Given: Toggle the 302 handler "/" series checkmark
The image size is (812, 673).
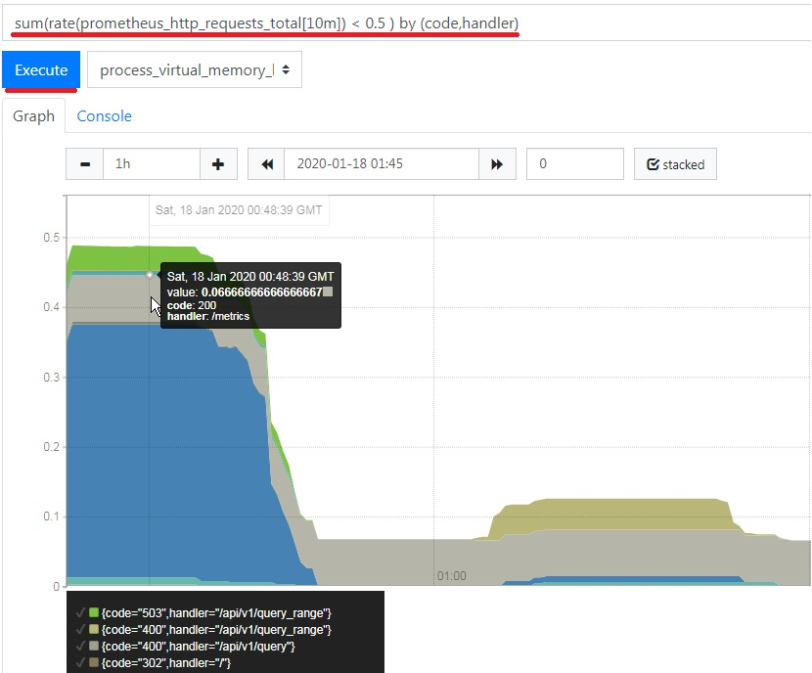Looking at the screenshot, I should tap(80, 662).
